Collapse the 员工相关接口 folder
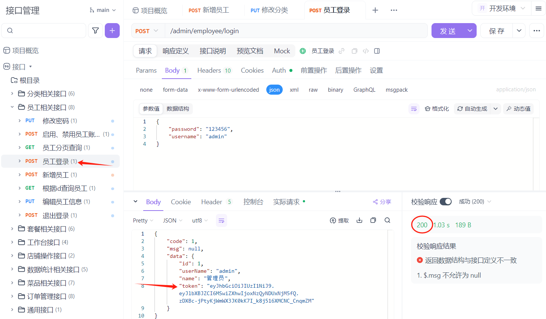 (x=12, y=107)
